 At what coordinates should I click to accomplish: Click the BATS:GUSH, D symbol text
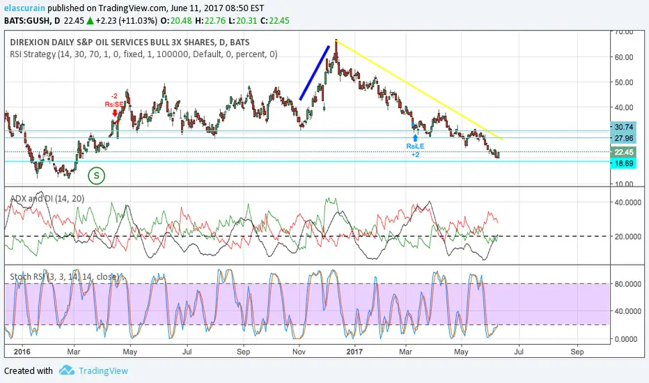tap(32, 21)
